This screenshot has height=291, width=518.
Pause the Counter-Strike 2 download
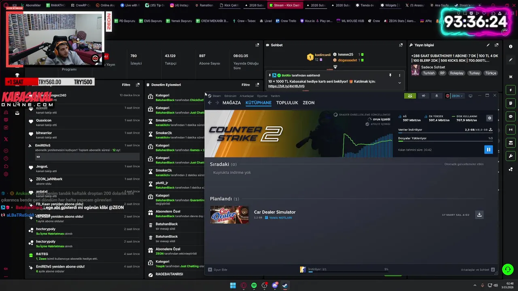(488, 150)
